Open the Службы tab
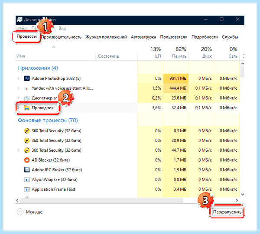 click(230, 37)
